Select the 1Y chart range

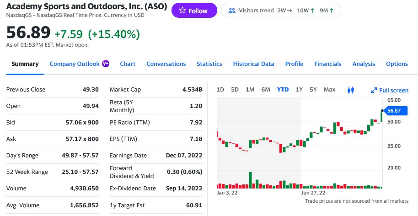(299, 90)
